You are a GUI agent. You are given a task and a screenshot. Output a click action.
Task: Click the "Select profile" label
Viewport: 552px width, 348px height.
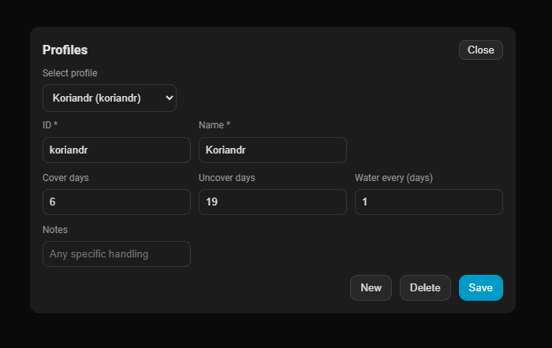(x=69, y=73)
